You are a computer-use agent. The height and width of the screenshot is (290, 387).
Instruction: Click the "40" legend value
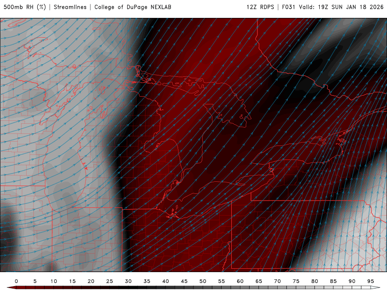165,281
